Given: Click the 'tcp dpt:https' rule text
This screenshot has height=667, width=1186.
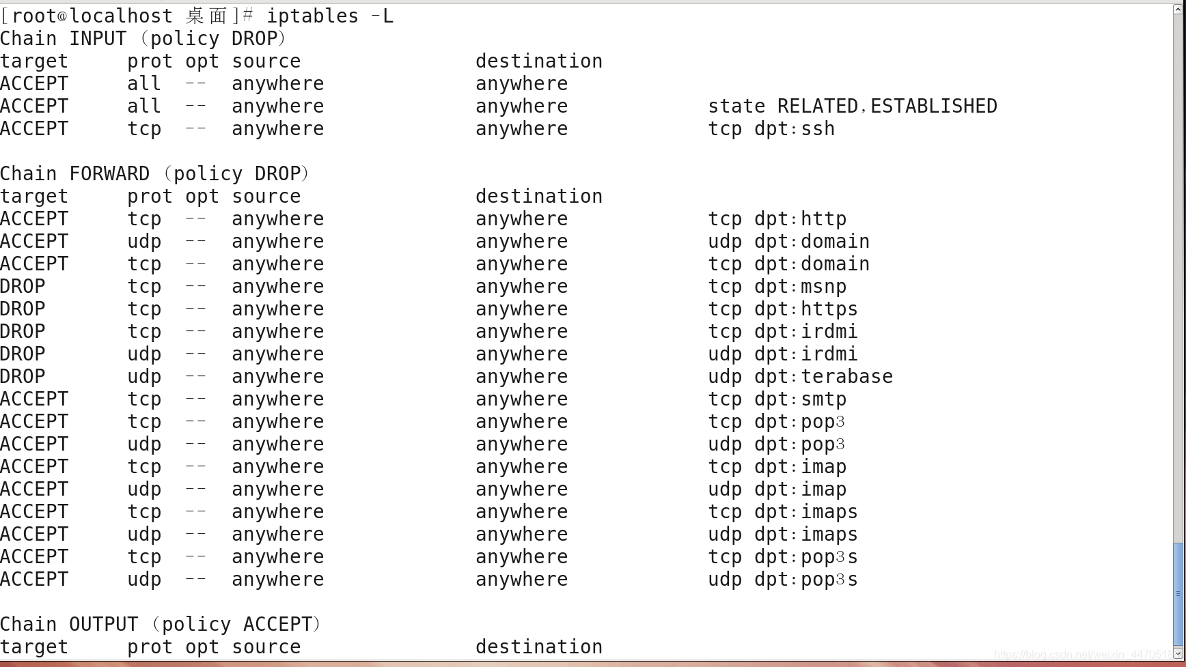Looking at the screenshot, I should click(783, 309).
